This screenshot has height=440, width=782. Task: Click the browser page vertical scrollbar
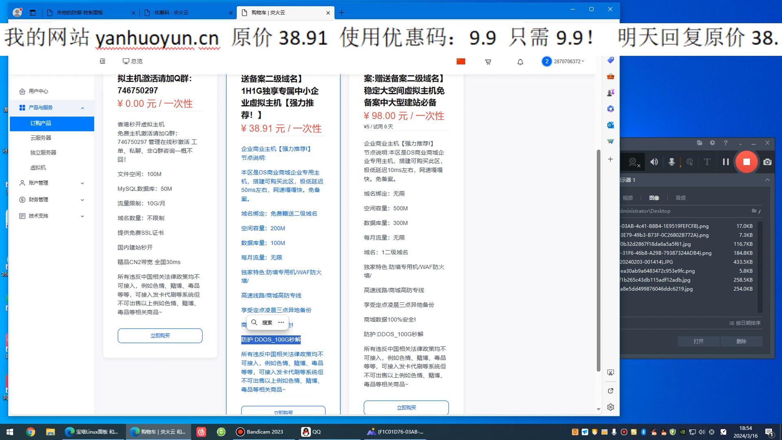click(x=598, y=261)
